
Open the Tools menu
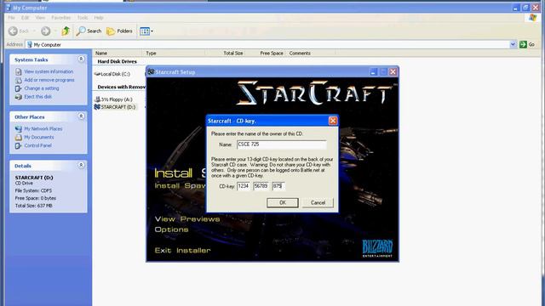click(83, 18)
